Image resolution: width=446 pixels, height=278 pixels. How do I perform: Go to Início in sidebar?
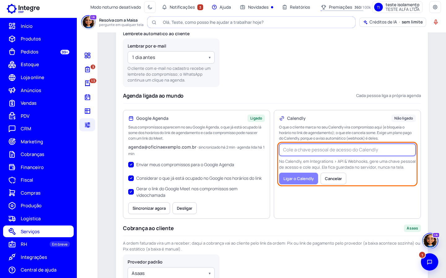click(38, 26)
